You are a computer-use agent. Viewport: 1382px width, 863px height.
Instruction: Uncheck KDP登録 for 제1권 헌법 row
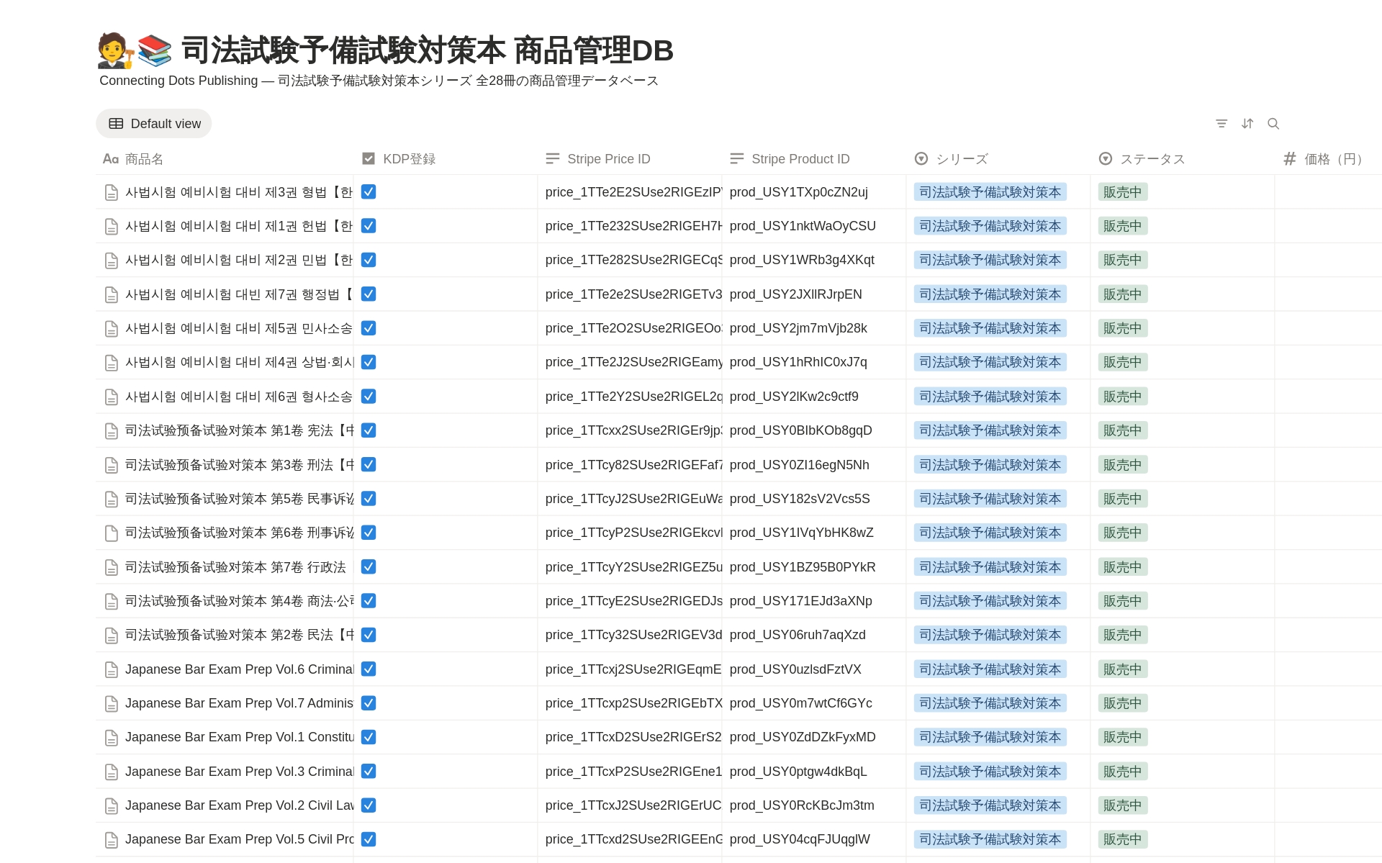[369, 226]
